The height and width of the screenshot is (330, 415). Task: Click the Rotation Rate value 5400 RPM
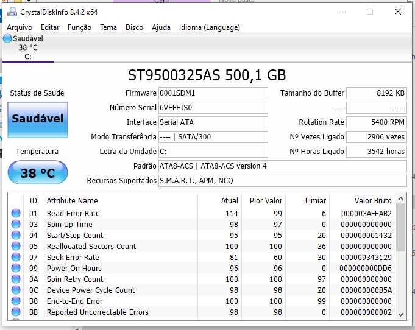point(377,122)
